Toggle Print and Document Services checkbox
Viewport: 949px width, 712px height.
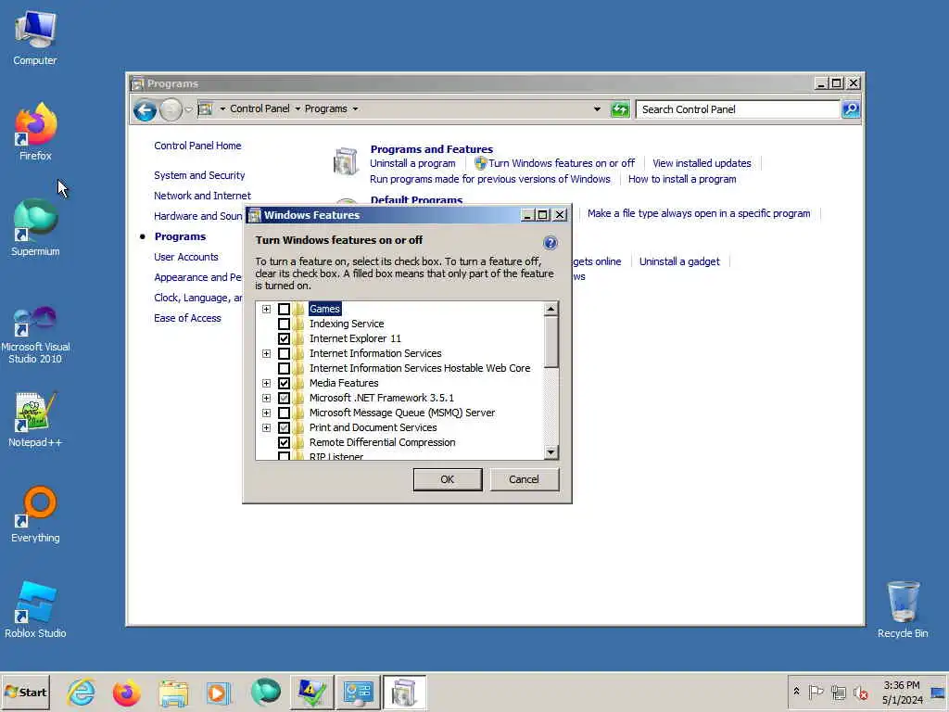coord(284,427)
